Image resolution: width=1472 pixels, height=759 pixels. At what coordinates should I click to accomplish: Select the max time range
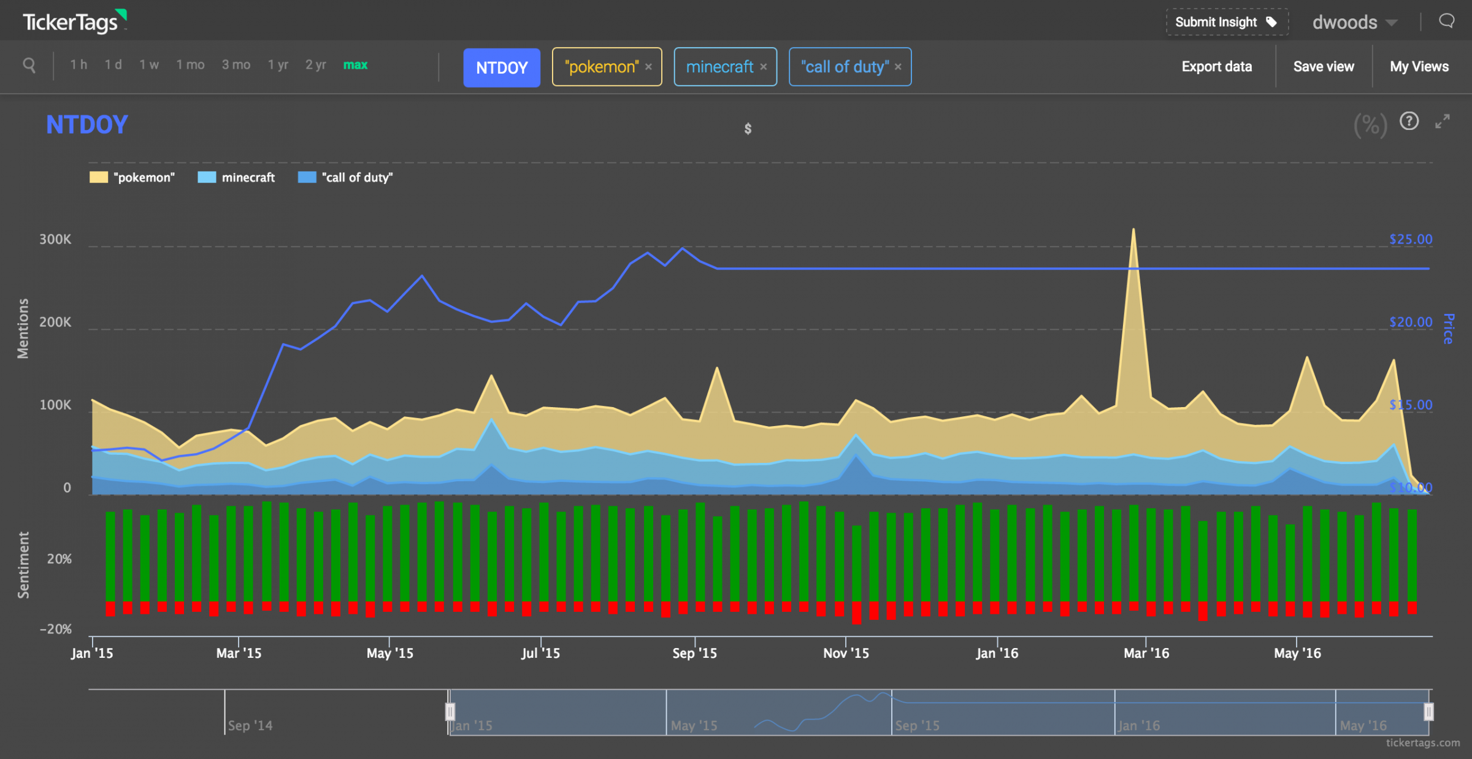click(355, 65)
